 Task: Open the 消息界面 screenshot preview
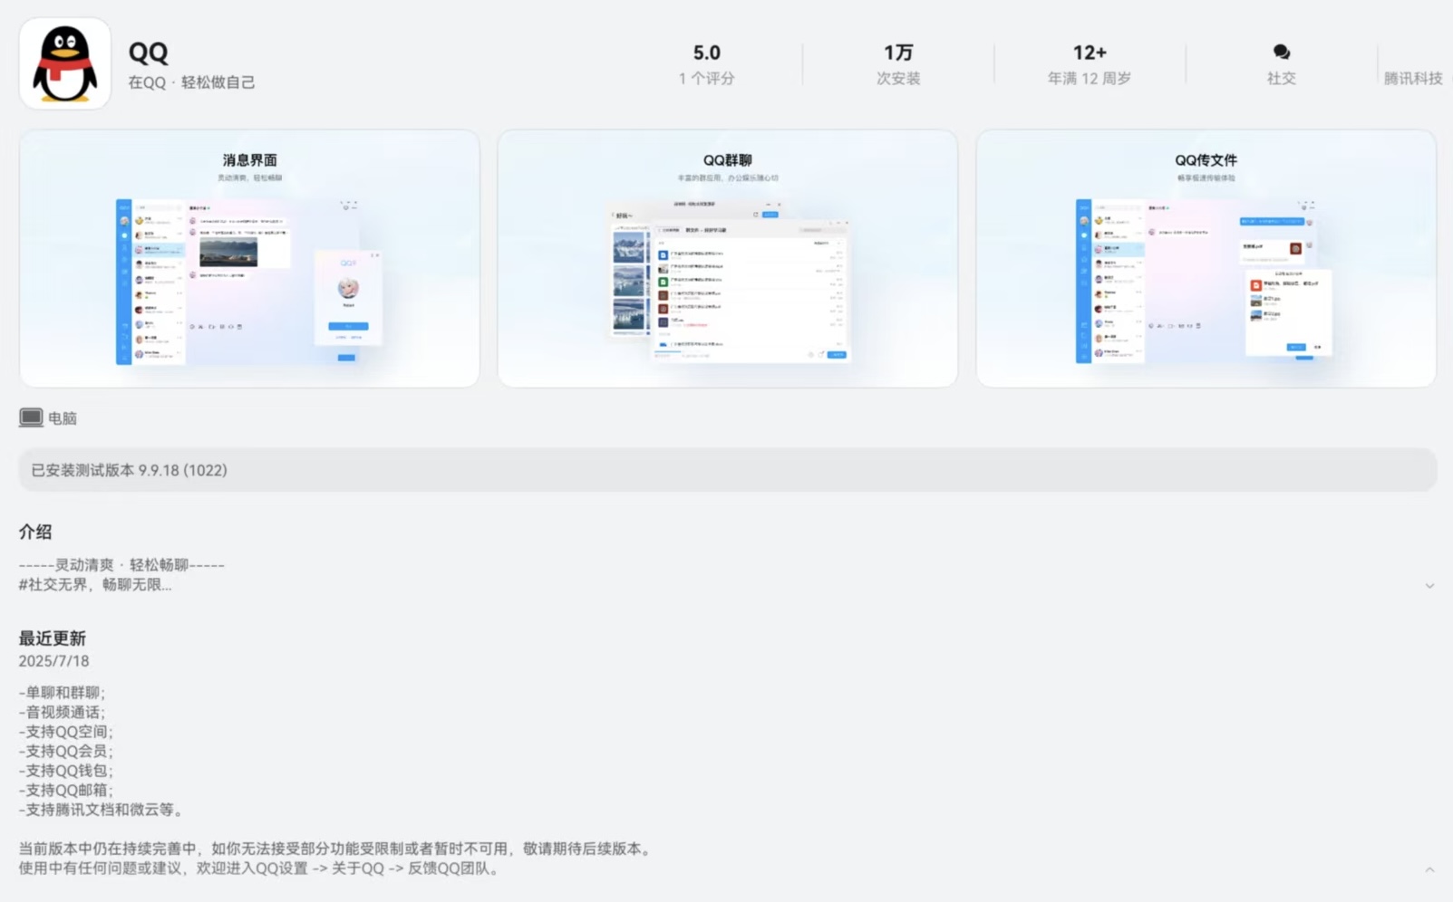[x=249, y=259]
